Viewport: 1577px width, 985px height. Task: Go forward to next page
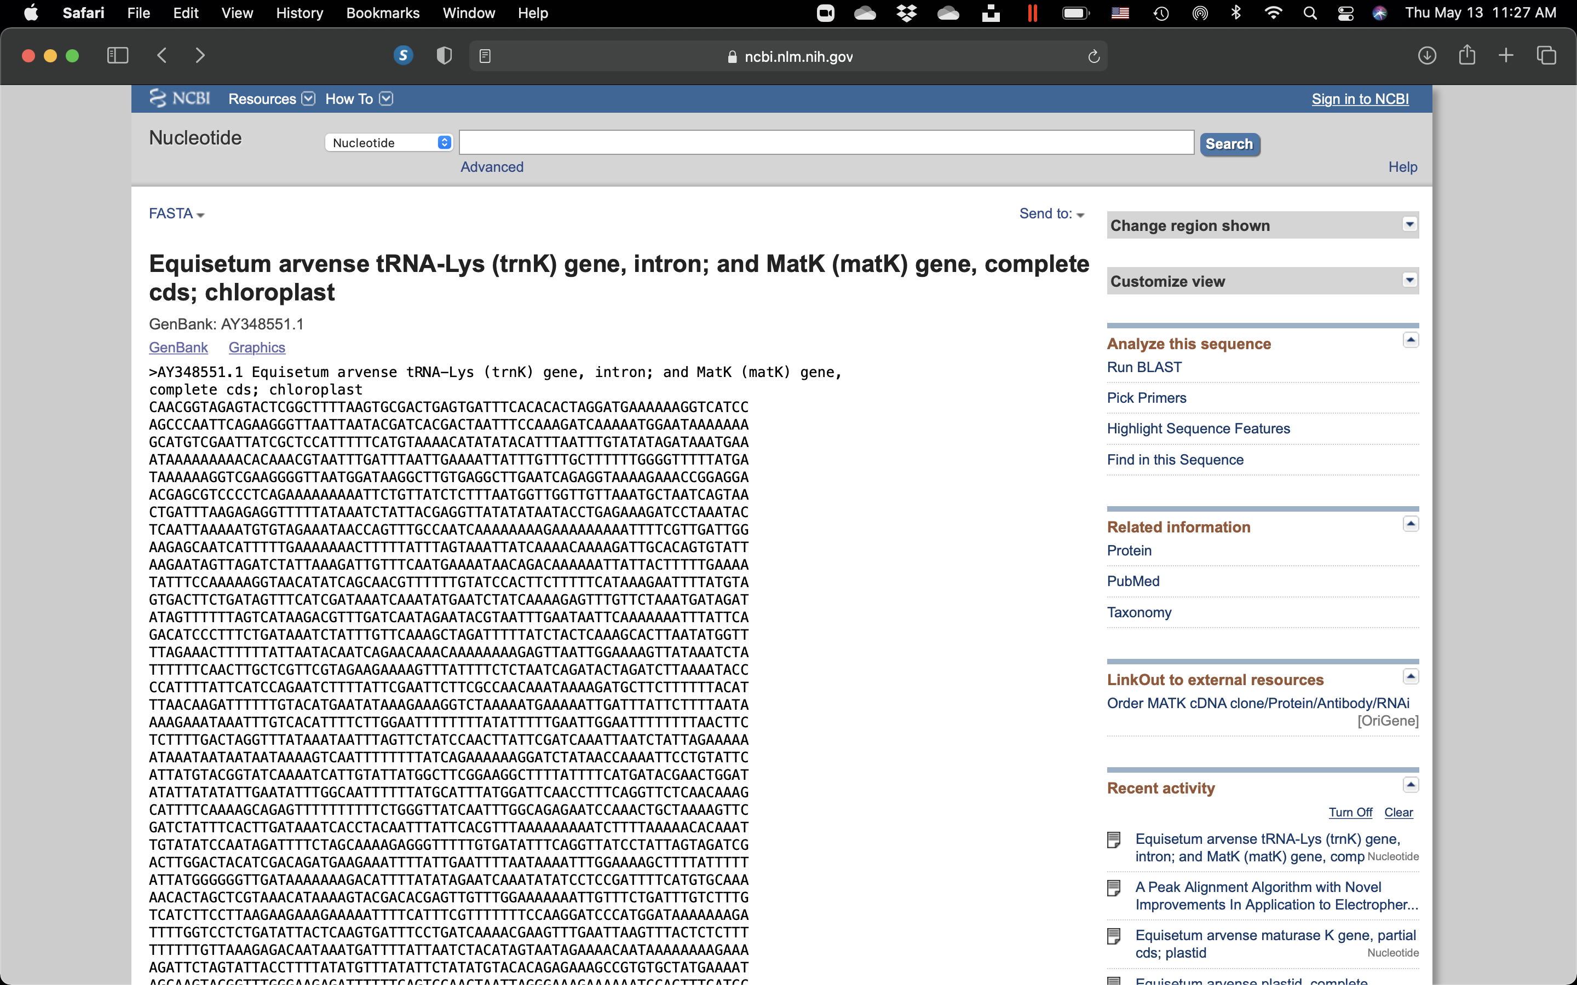click(x=200, y=55)
